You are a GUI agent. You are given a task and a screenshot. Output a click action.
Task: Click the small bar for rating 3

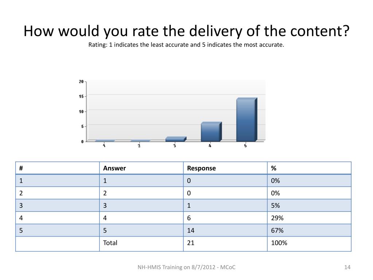pyautogui.click(x=176, y=139)
